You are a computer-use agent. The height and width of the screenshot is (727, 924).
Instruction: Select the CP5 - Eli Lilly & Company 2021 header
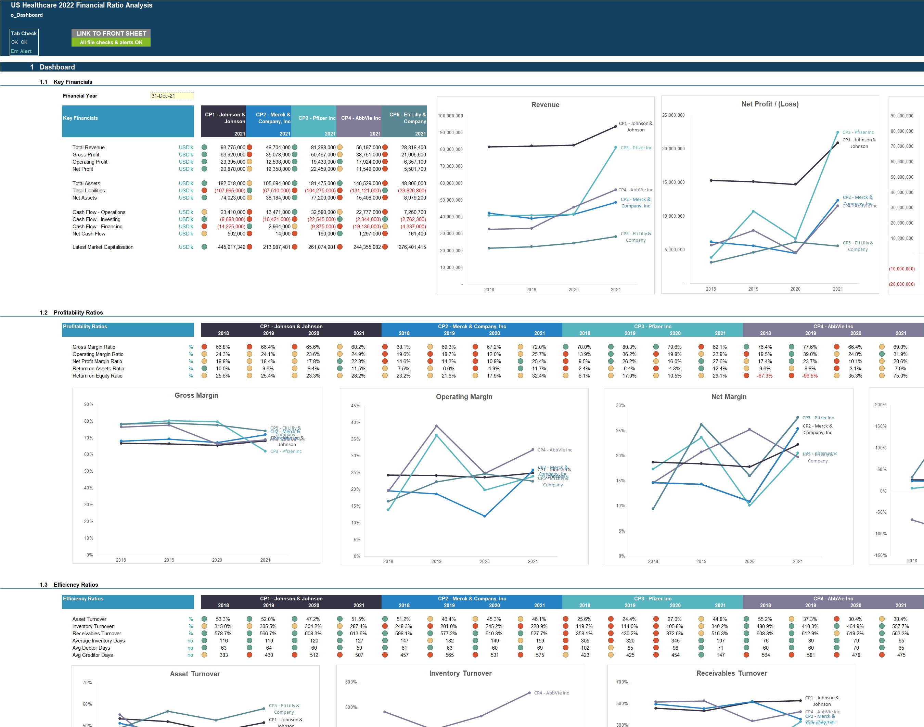pos(404,121)
